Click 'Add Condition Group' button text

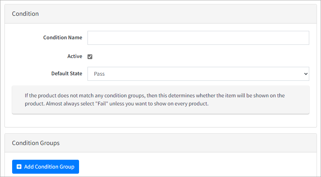[49, 167]
